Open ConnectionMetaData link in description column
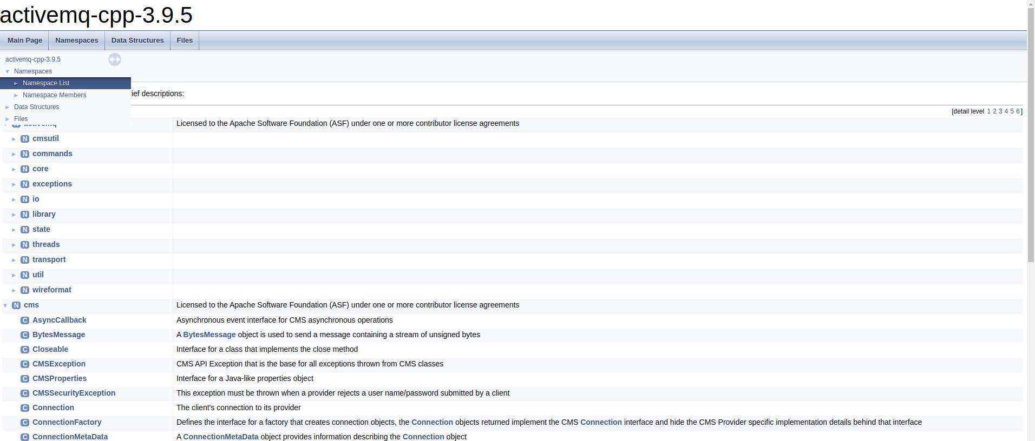Image resolution: width=1035 pixels, height=441 pixels. (x=221, y=437)
